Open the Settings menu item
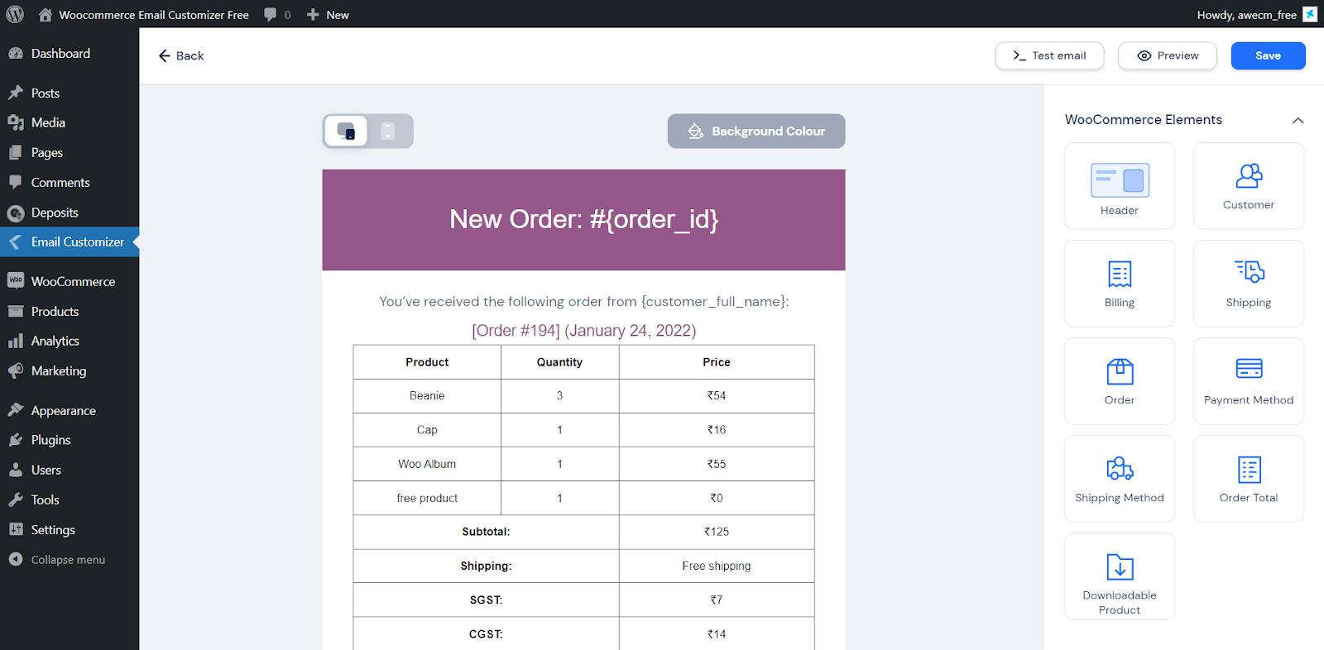 coord(70,529)
